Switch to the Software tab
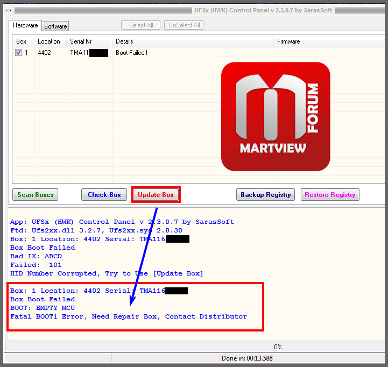This screenshot has width=388, height=367. 55,26
